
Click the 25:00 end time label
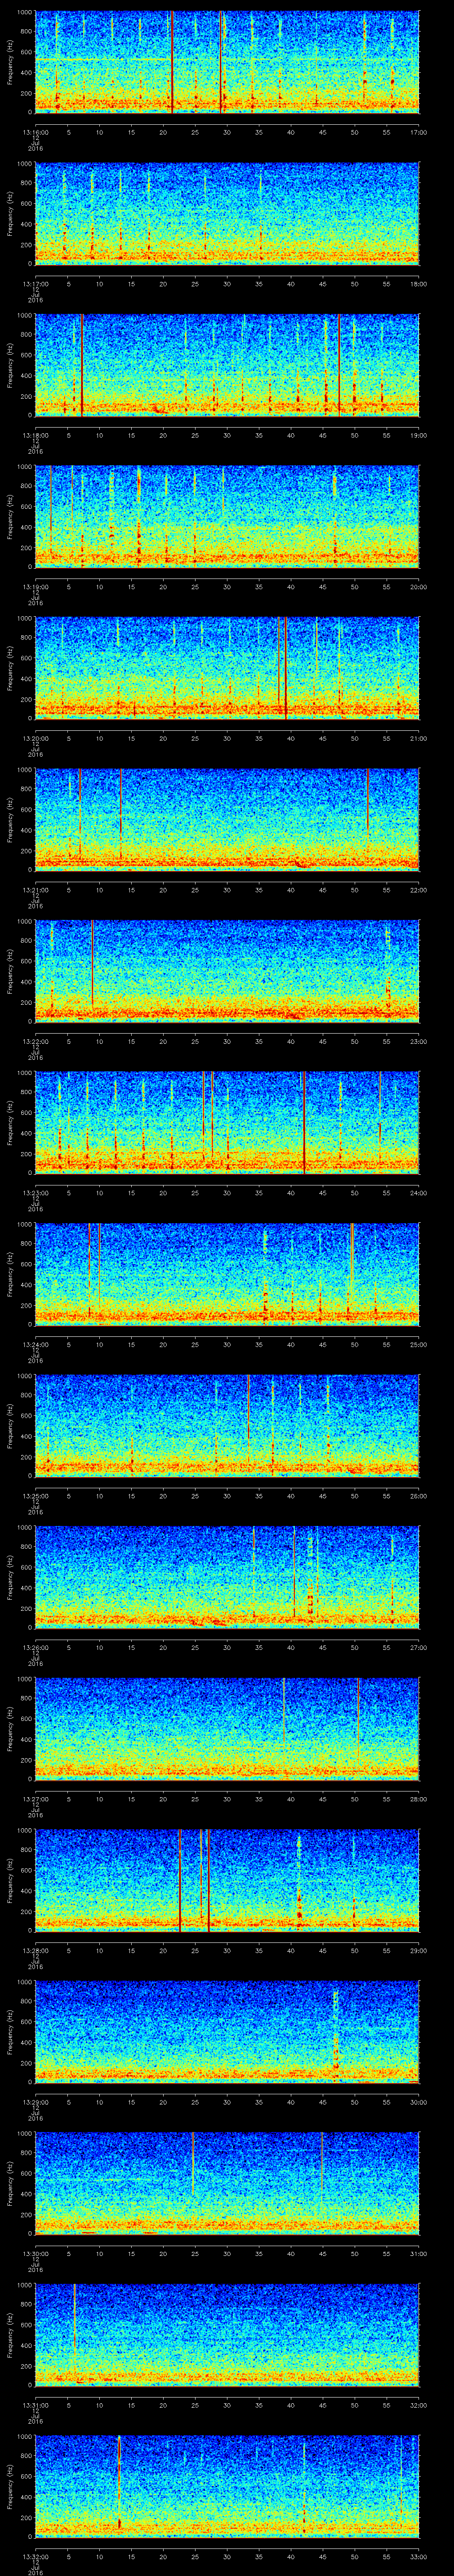419,1344
